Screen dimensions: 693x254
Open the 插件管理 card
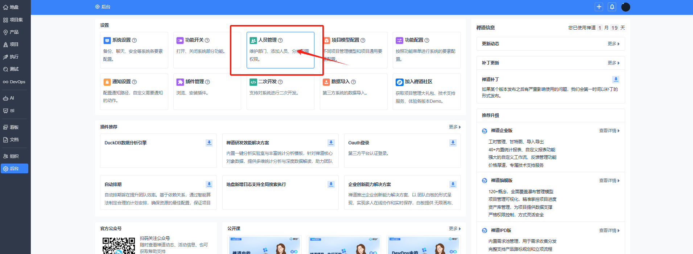coord(207,92)
